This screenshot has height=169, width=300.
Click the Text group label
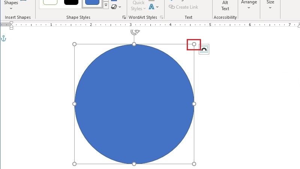[x=189, y=17]
